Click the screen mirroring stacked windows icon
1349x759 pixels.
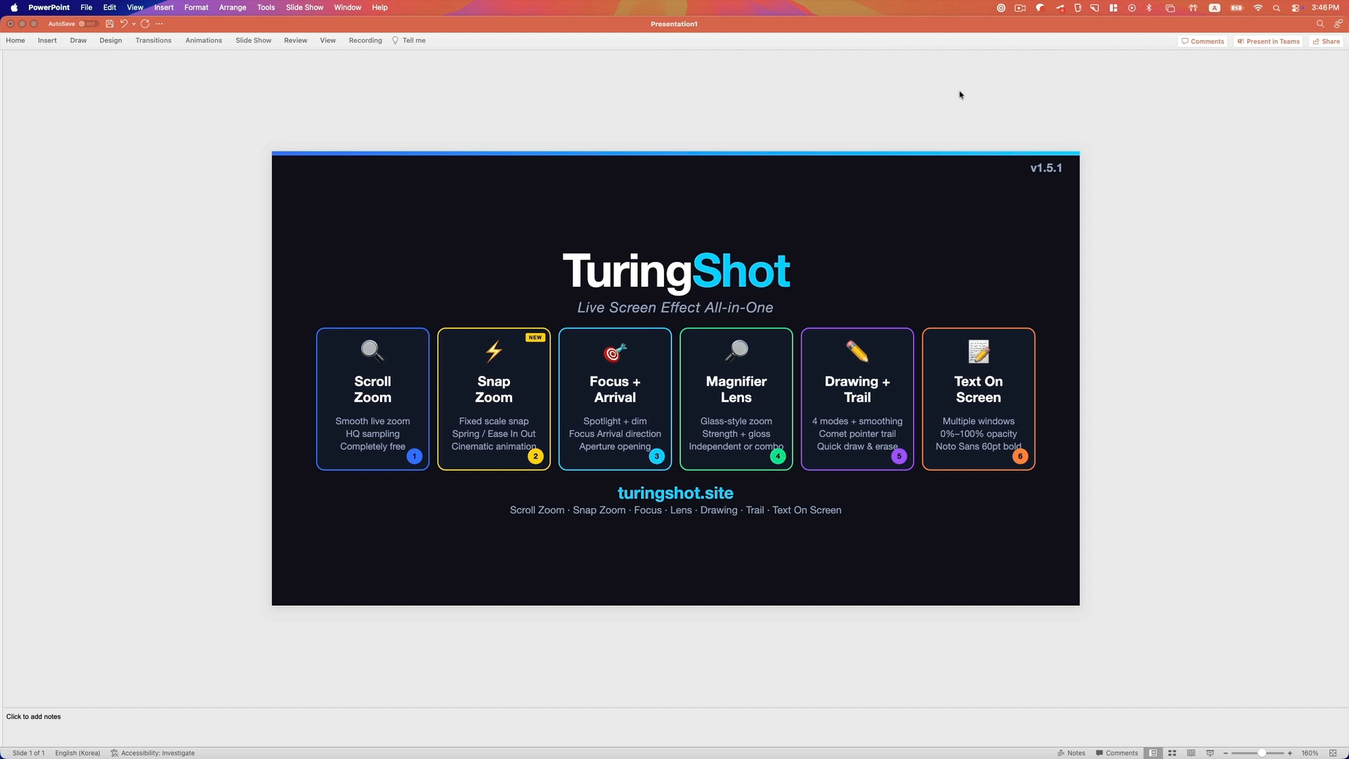(x=1171, y=8)
